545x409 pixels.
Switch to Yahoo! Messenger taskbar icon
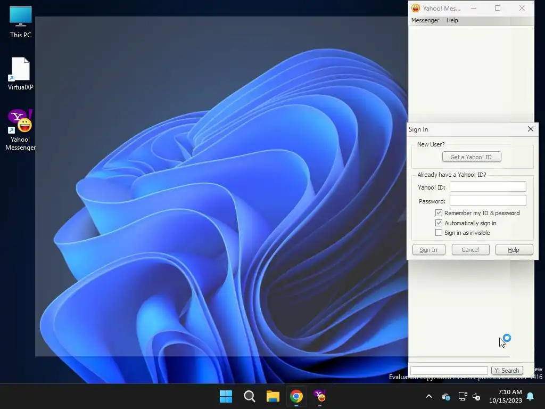[320, 396]
